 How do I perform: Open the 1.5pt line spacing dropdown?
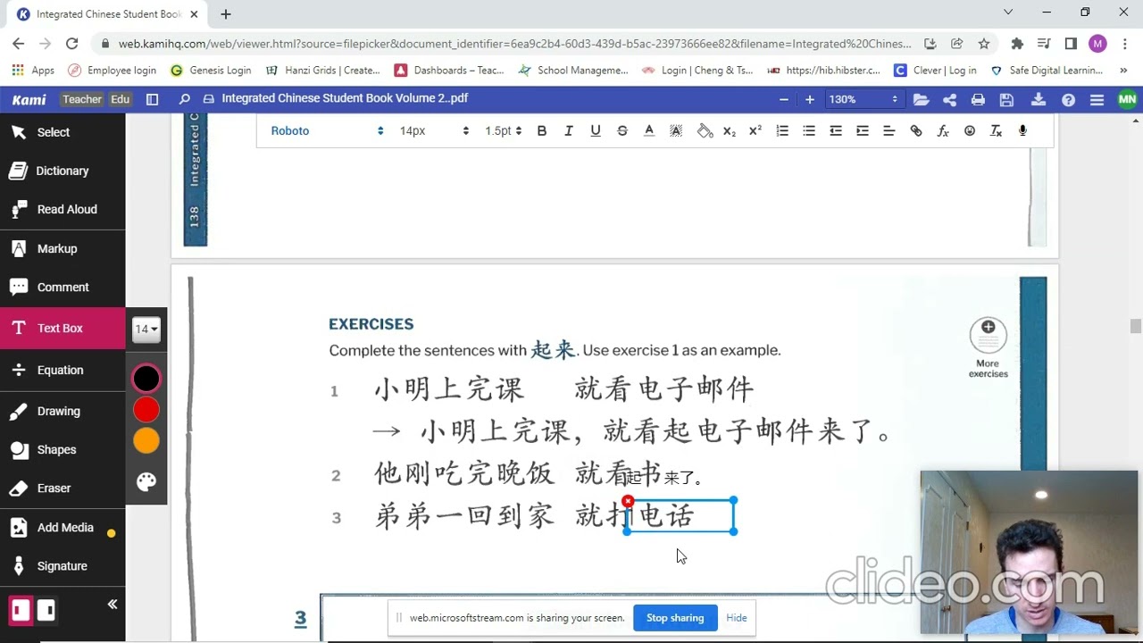[x=504, y=130]
